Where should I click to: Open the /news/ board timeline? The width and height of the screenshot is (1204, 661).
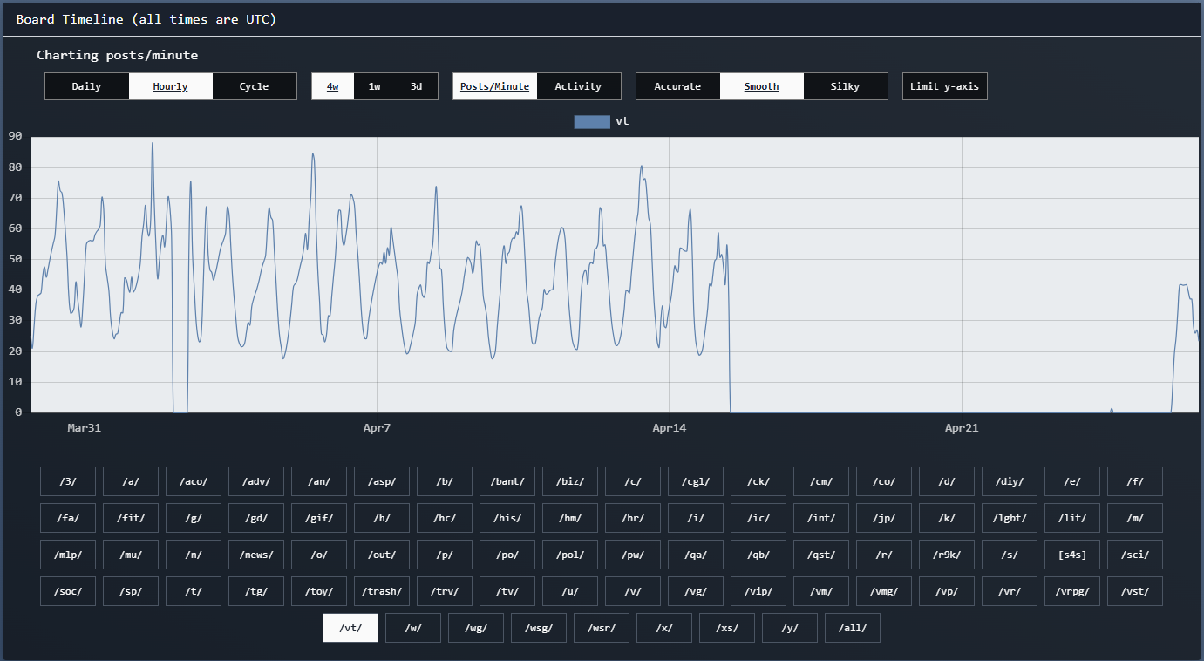point(256,555)
